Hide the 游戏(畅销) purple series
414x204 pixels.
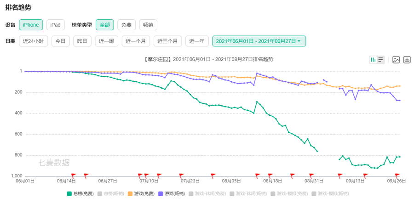(x=172, y=194)
